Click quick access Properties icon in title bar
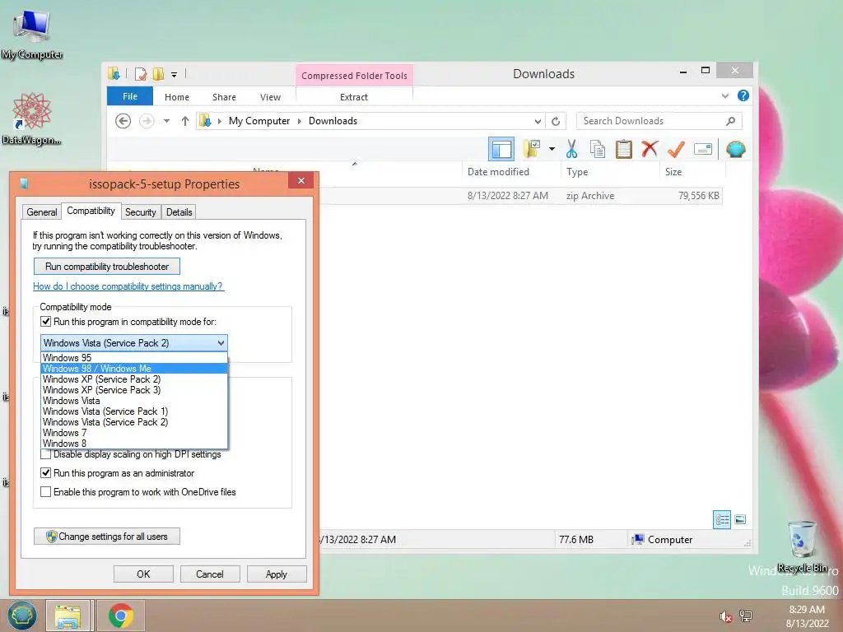The height and width of the screenshot is (632, 843). click(141, 73)
